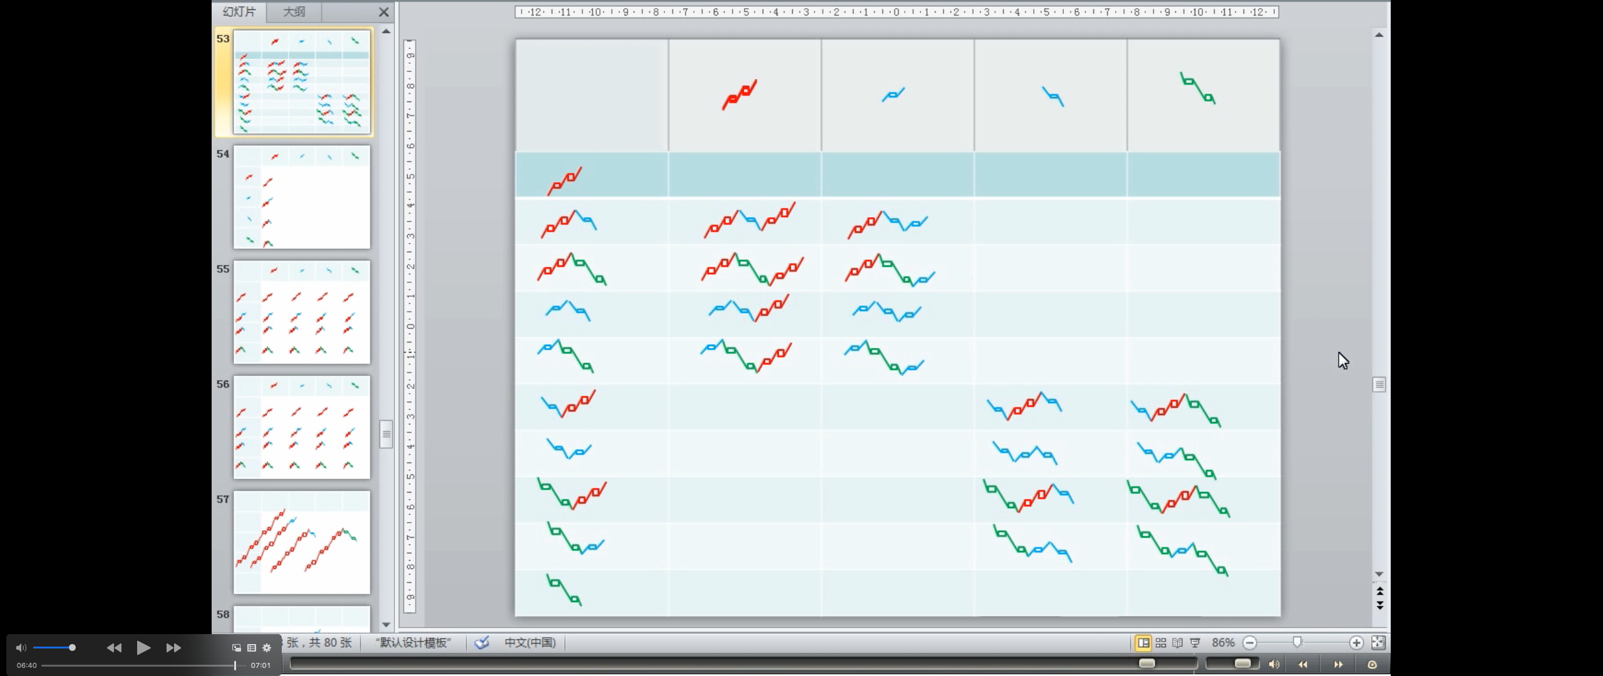Select the red pattern in highlighted first row
This screenshot has height=676, width=1603.
click(x=564, y=181)
